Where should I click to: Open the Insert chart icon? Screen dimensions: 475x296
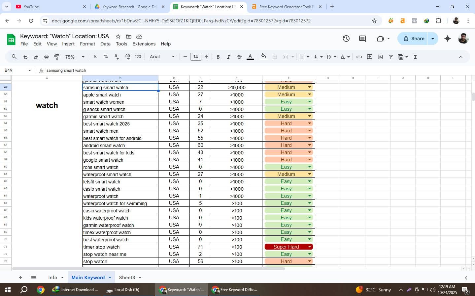(x=380, y=57)
